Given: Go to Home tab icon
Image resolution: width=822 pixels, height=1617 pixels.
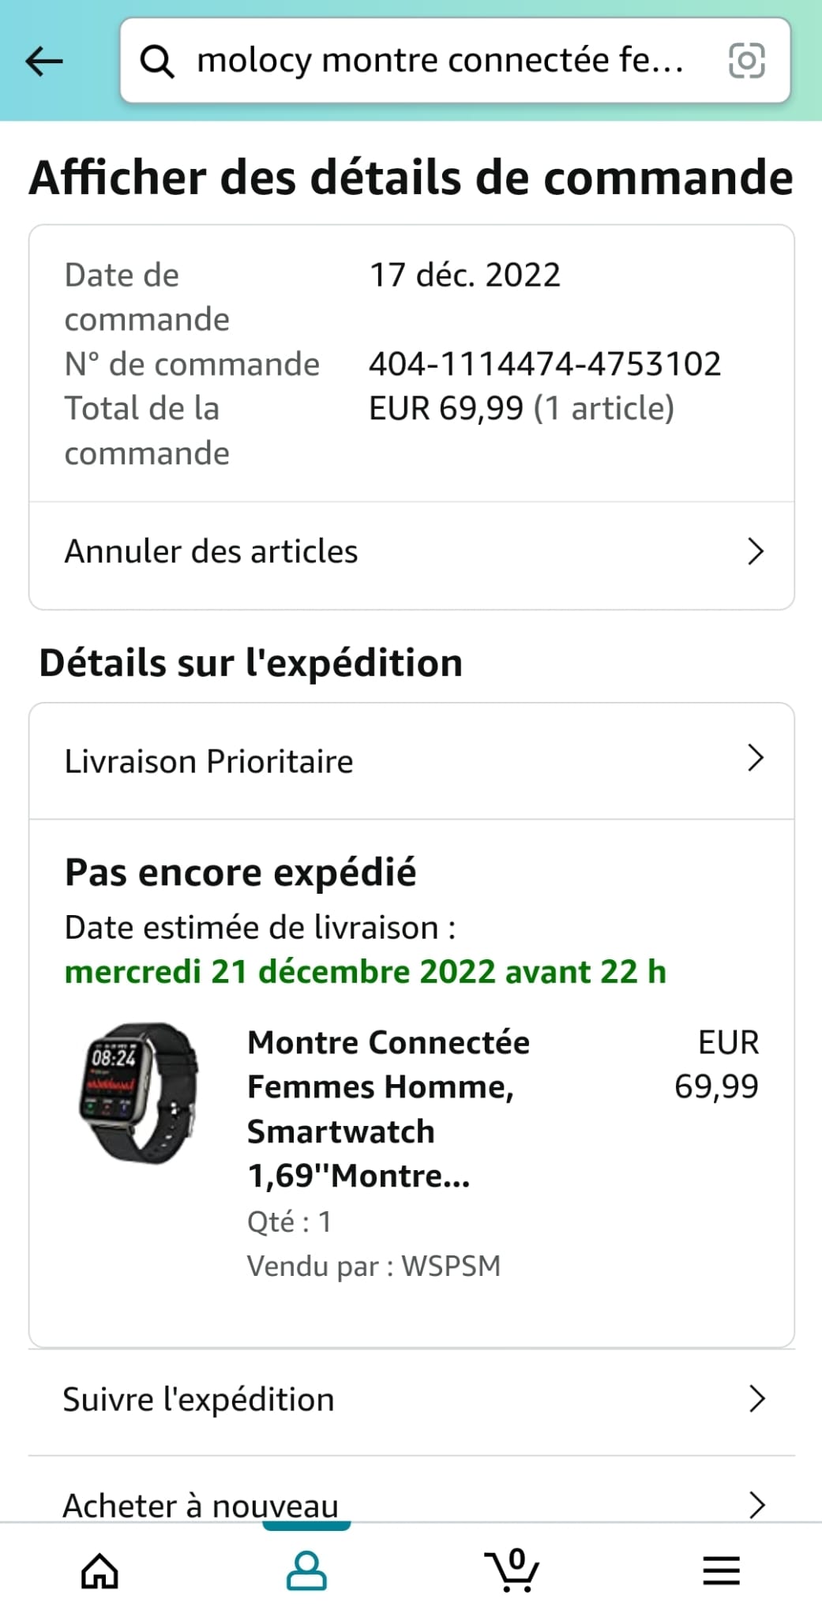Looking at the screenshot, I should [x=99, y=1570].
